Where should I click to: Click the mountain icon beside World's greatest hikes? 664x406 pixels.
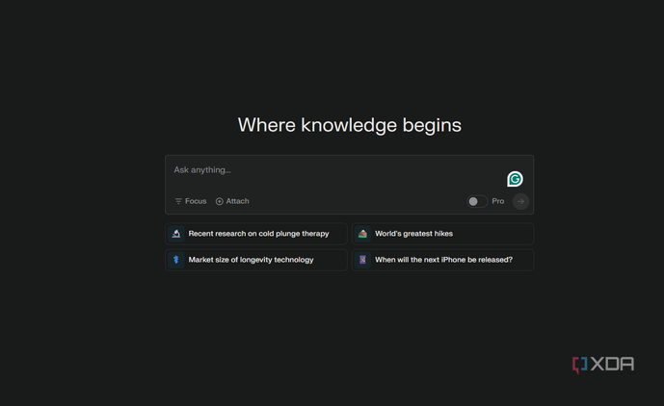tap(362, 234)
